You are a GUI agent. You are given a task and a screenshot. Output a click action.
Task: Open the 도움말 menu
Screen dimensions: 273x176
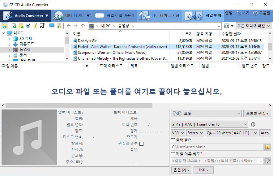click(x=262, y=13)
